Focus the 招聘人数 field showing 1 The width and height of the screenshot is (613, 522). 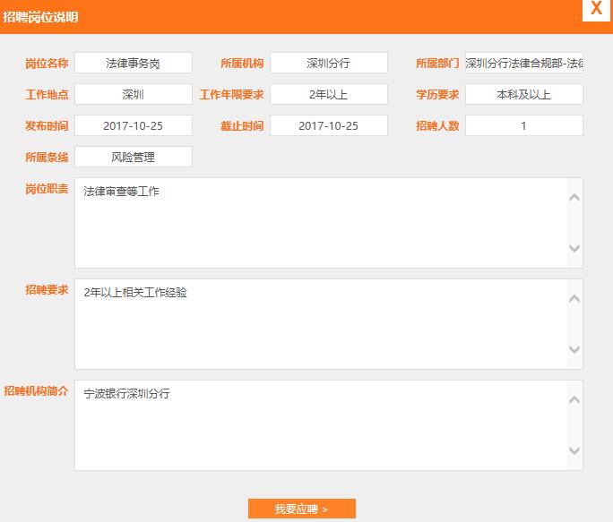click(x=523, y=125)
